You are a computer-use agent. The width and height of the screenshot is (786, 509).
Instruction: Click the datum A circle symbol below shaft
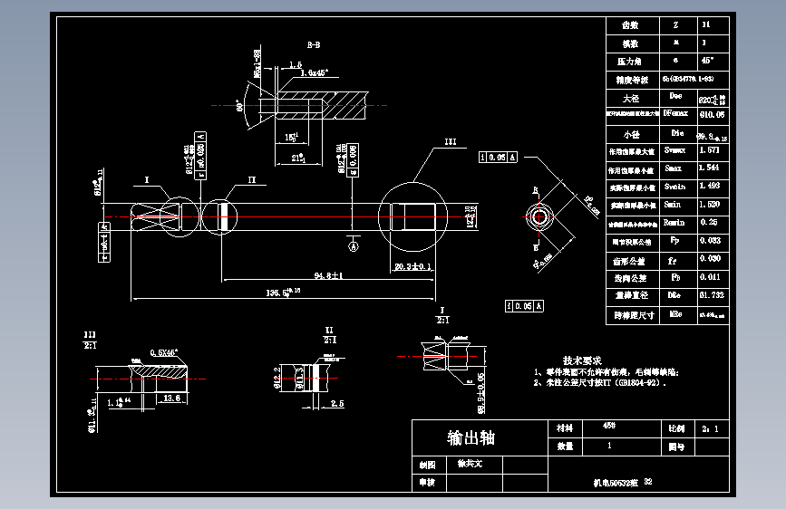click(354, 246)
